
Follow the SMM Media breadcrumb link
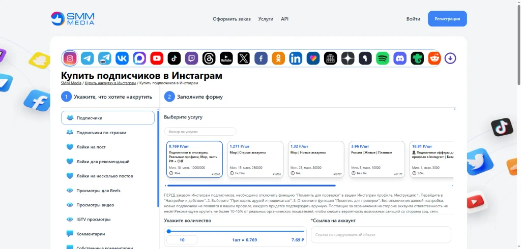pos(71,83)
